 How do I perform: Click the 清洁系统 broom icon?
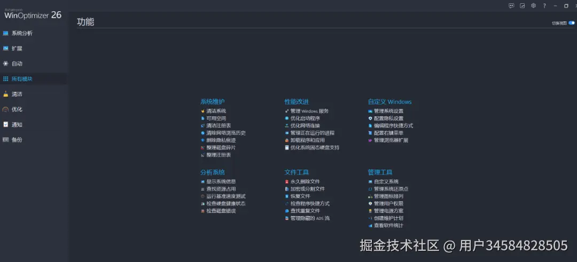(202, 111)
